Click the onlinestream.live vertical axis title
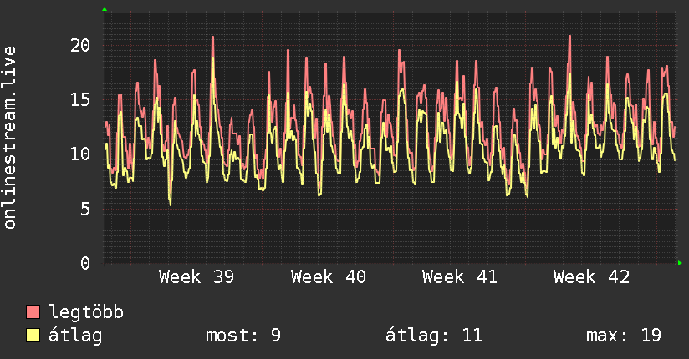689x359 pixels. 10,138
